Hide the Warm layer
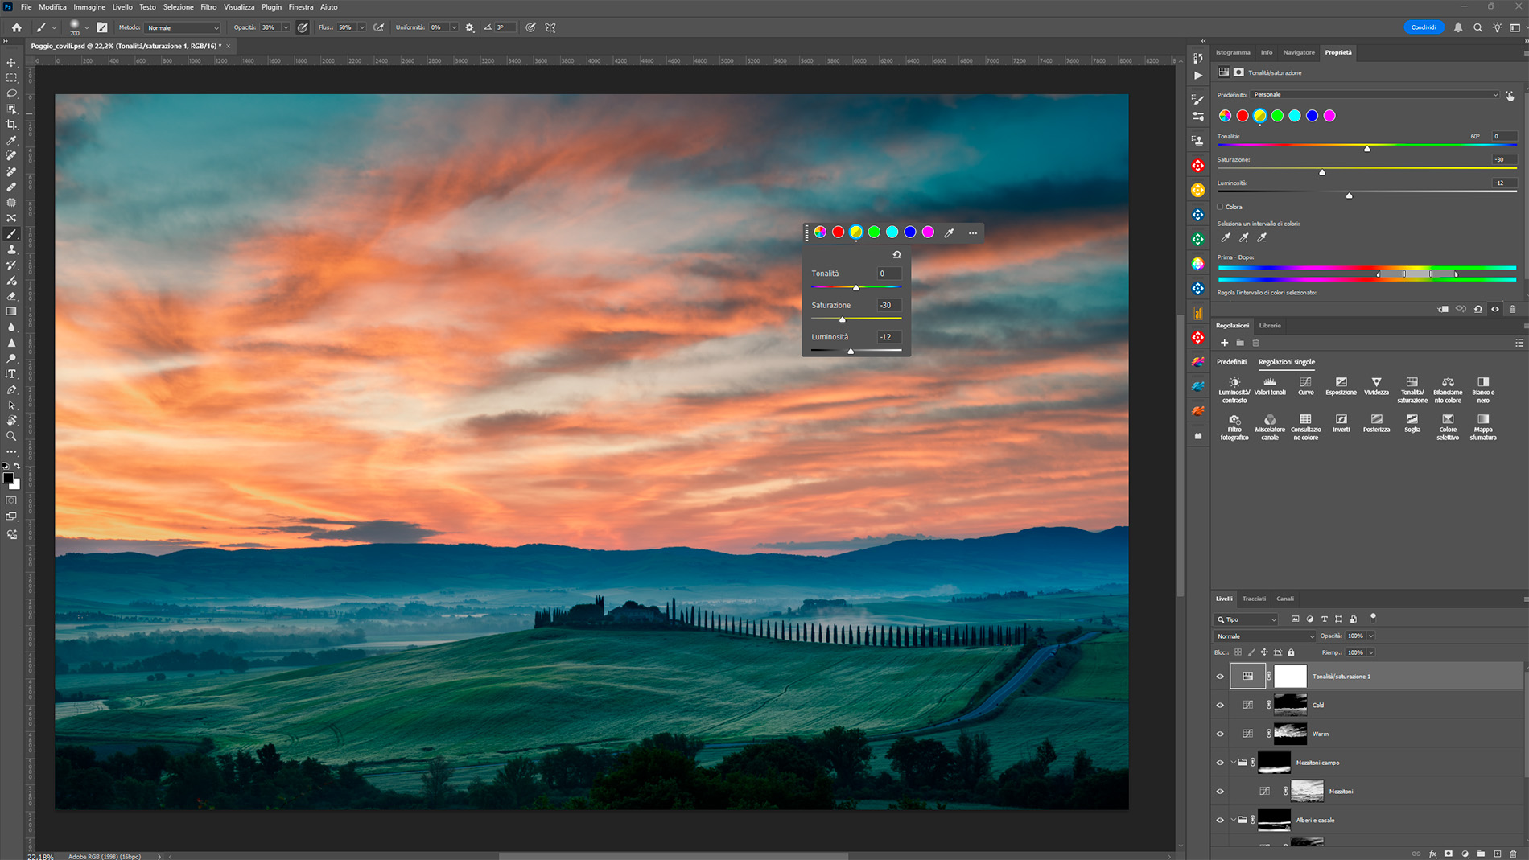The image size is (1529, 860). [x=1220, y=734]
